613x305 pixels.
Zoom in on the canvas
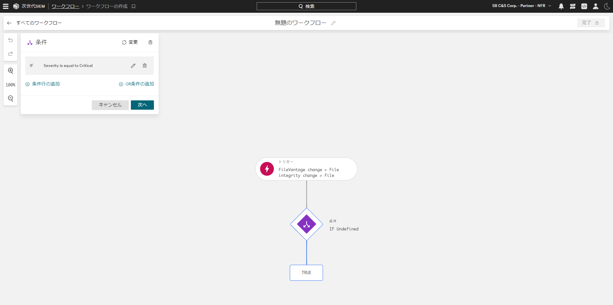[11, 71]
